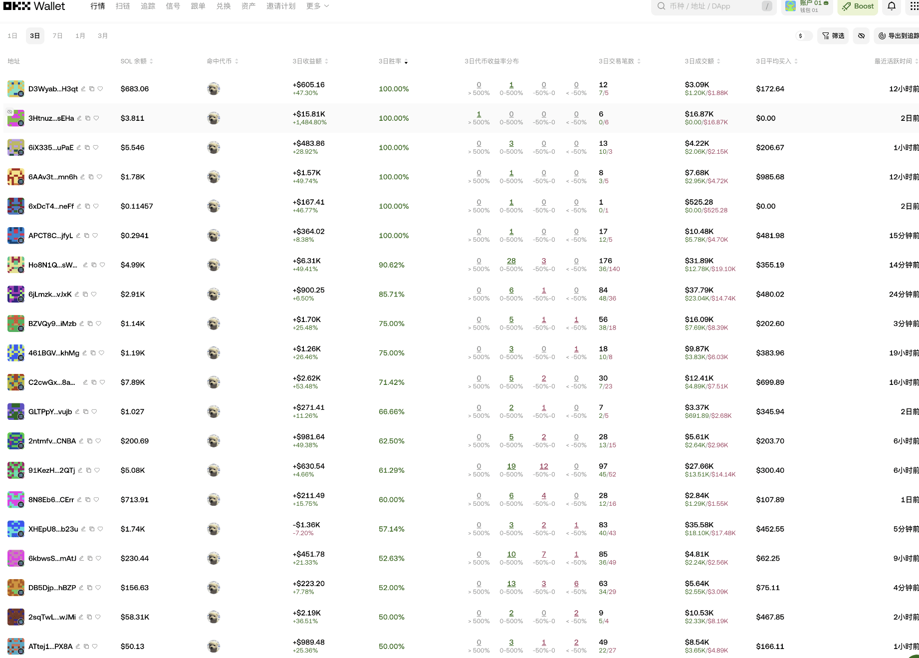The height and width of the screenshot is (658, 919).
Task: Click the 6AAv3t...mn6h wallet avatar
Action: coord(16,177)
